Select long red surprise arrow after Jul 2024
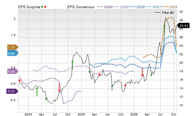This screenshot has width=195, height=116. click(59, 87)
